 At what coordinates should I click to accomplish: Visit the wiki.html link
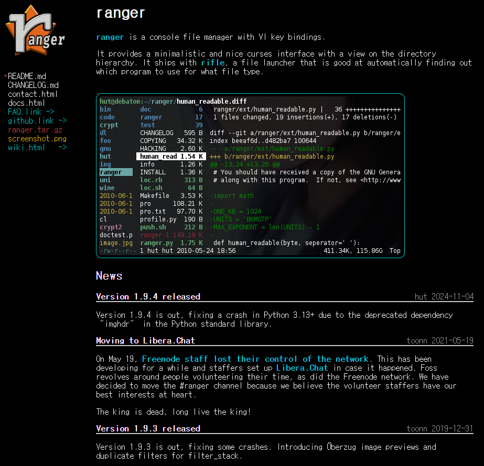point(37,147)
